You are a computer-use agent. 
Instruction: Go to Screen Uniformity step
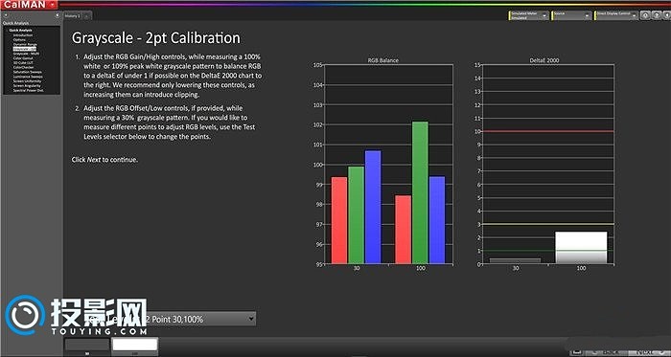pyautogui.click(x=27, y=81)
